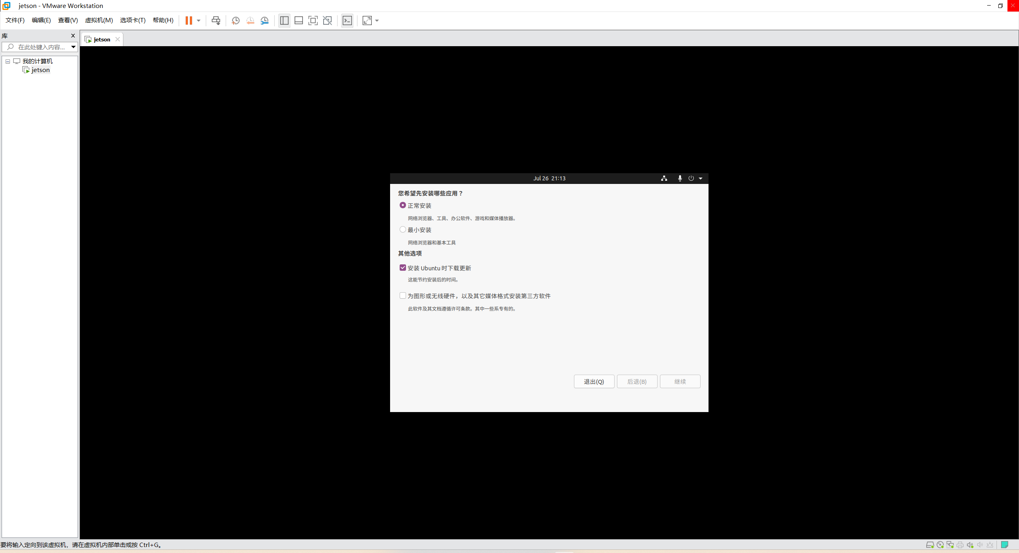Toggle the console view icon

pyautogui.click(x=347, y=21)
